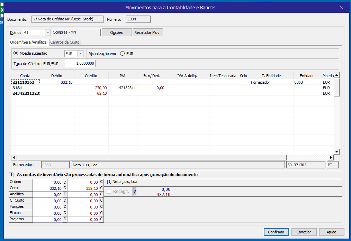Click the Confirmar button
The height and width of the screenshot is (241, 351).
pos(276,232)
